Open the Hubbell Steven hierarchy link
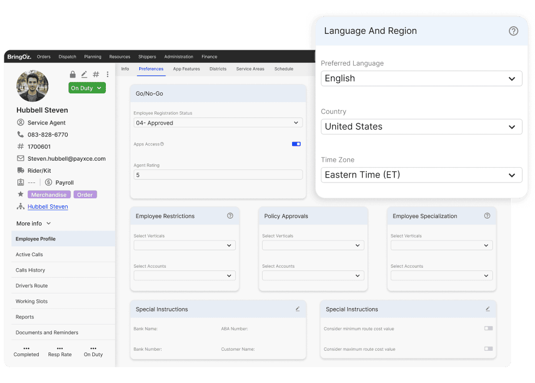The width and height of the screenshot is (535, 383). click(48, 207)
